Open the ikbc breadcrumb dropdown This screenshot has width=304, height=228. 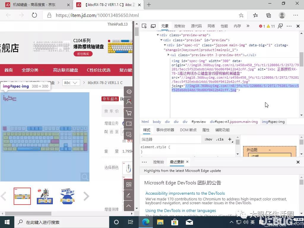pos(71,83)
